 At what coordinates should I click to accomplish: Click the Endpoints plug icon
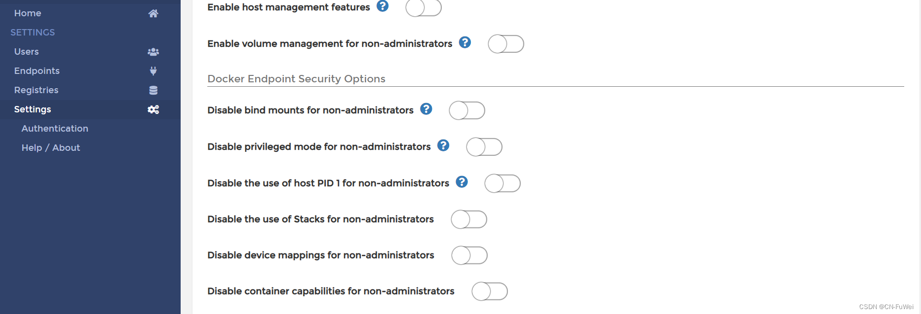(153, 71)
